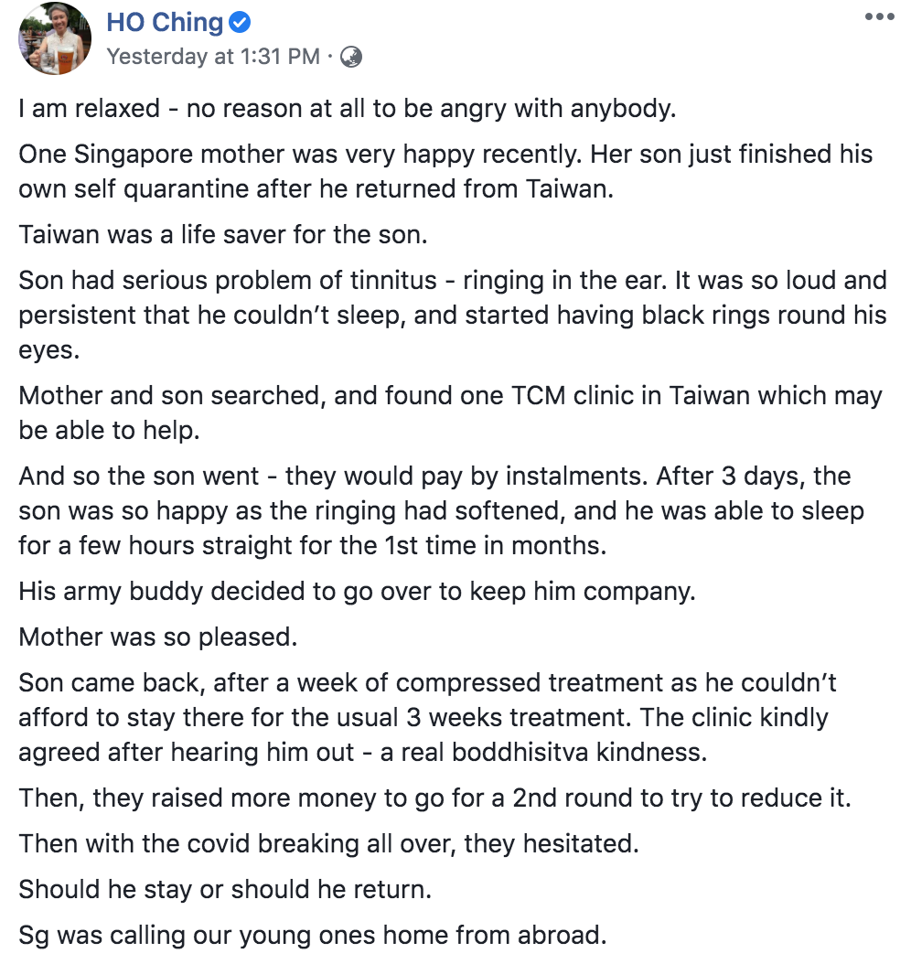
Task: Click the 'His army buddy decided' sentence
Action: 357,592
